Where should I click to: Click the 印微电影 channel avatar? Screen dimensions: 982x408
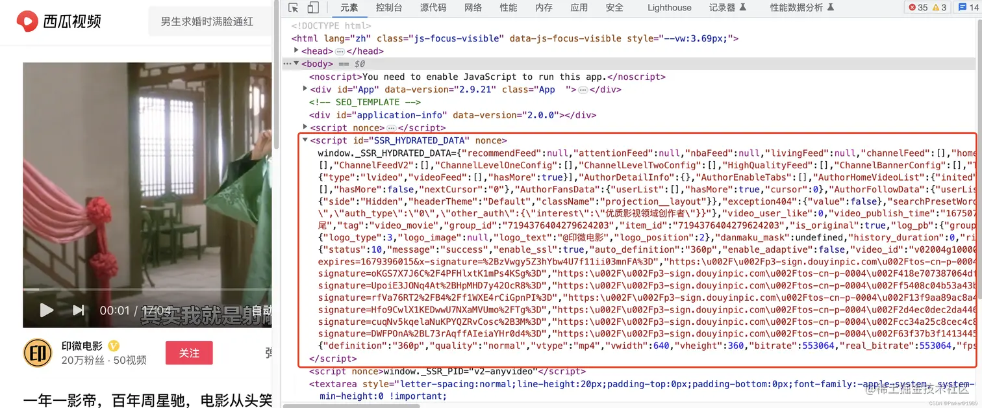(x=38, y=353)
